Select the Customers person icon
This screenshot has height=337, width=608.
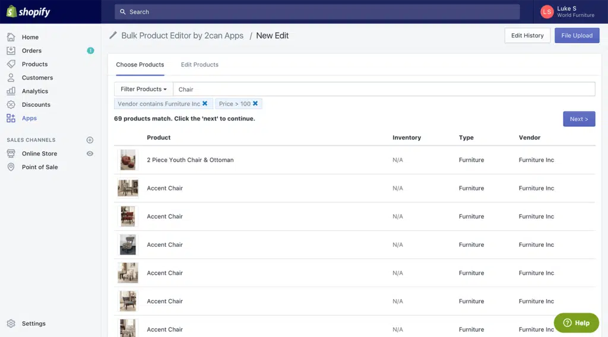pos(11,78)
